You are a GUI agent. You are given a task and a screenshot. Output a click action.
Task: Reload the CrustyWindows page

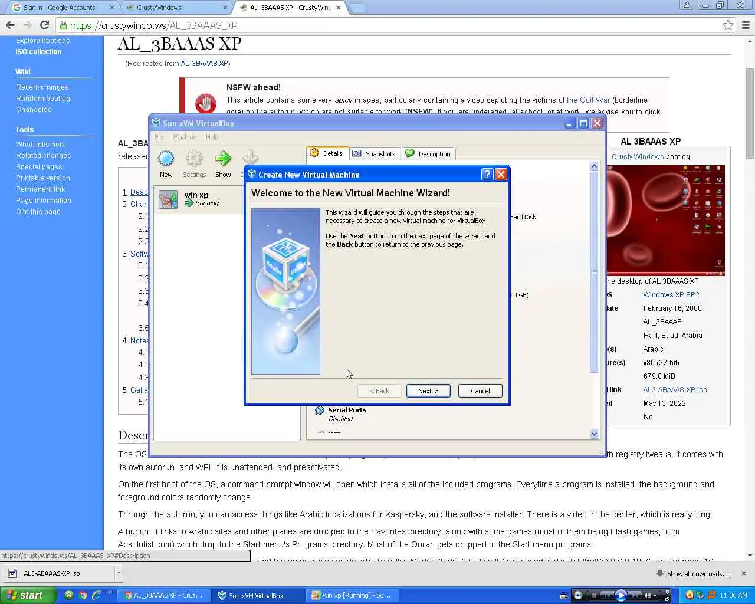pyautogui.click(x=44, y=25)
